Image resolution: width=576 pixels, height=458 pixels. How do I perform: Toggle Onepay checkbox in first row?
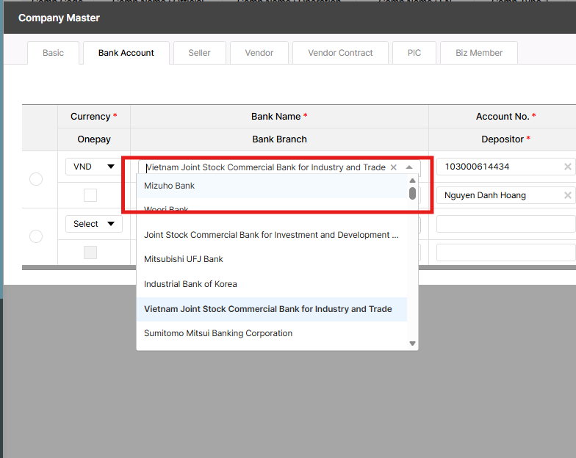(90, 195)
